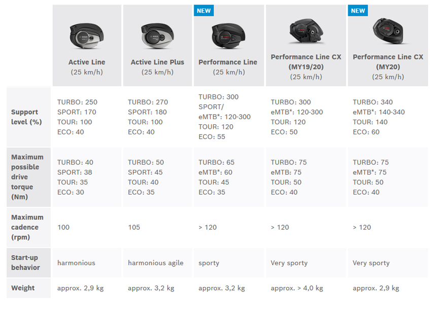Click NEW badge above Performance Line

pyautogui.click(x=204, y=11)
